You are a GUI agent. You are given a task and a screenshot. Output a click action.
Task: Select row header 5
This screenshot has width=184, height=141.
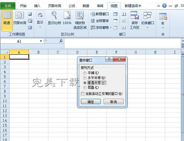pyautogui.click(x=5, y=76)
